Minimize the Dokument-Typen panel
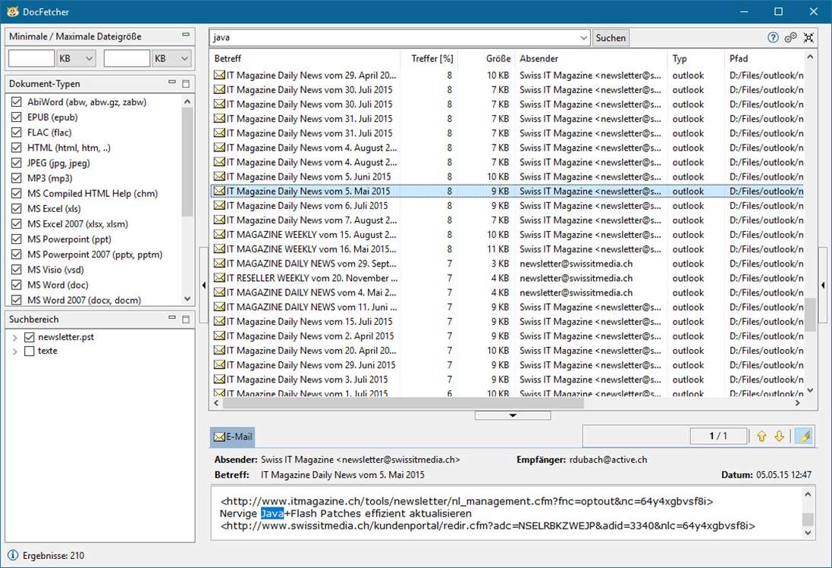Screen dimensions: 832x568 tap(172, 82)
